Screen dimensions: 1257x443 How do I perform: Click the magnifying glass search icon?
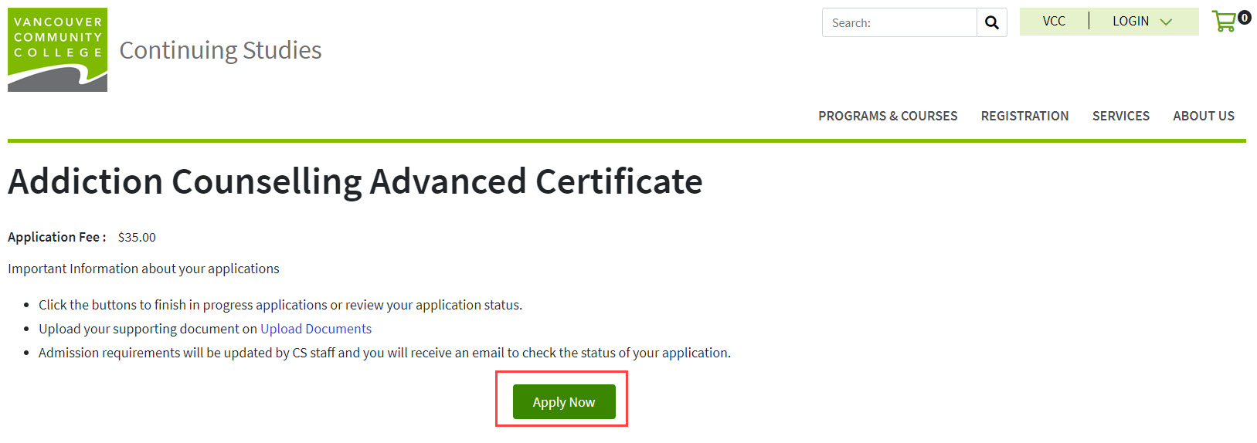pos(992,23)
